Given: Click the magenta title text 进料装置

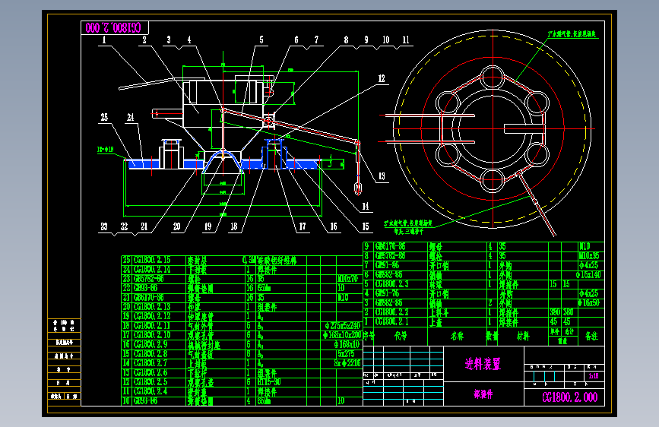Looking at the screenshot, I should [x=483, y=364].
